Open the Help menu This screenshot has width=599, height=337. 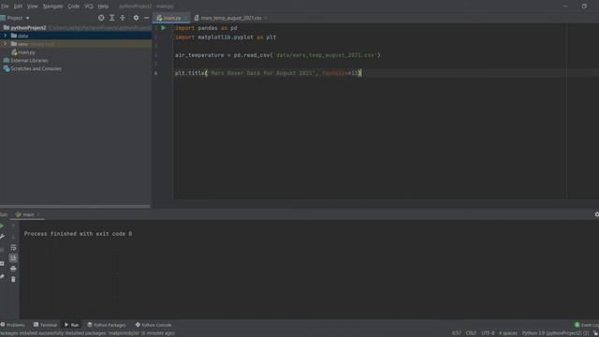103,7
